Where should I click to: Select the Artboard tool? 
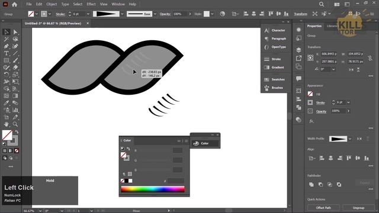(7, 117)
